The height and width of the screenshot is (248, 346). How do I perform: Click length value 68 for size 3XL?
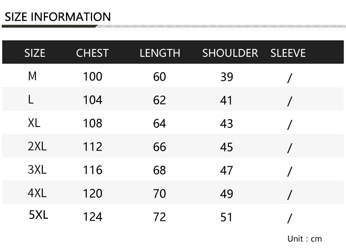click(x=160, y=170)
